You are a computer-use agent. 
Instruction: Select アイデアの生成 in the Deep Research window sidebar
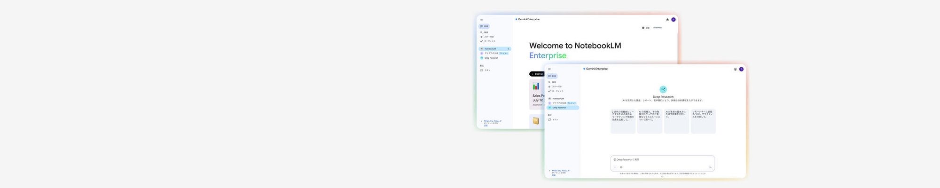563,103
